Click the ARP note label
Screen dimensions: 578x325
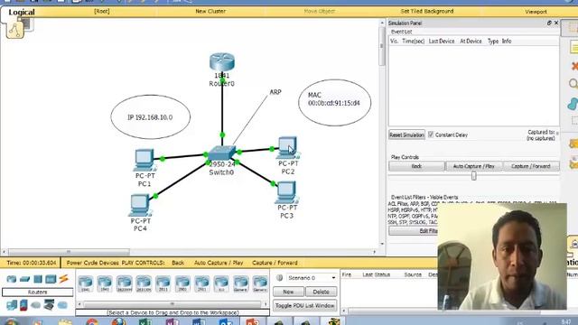[x=275, y=92]
